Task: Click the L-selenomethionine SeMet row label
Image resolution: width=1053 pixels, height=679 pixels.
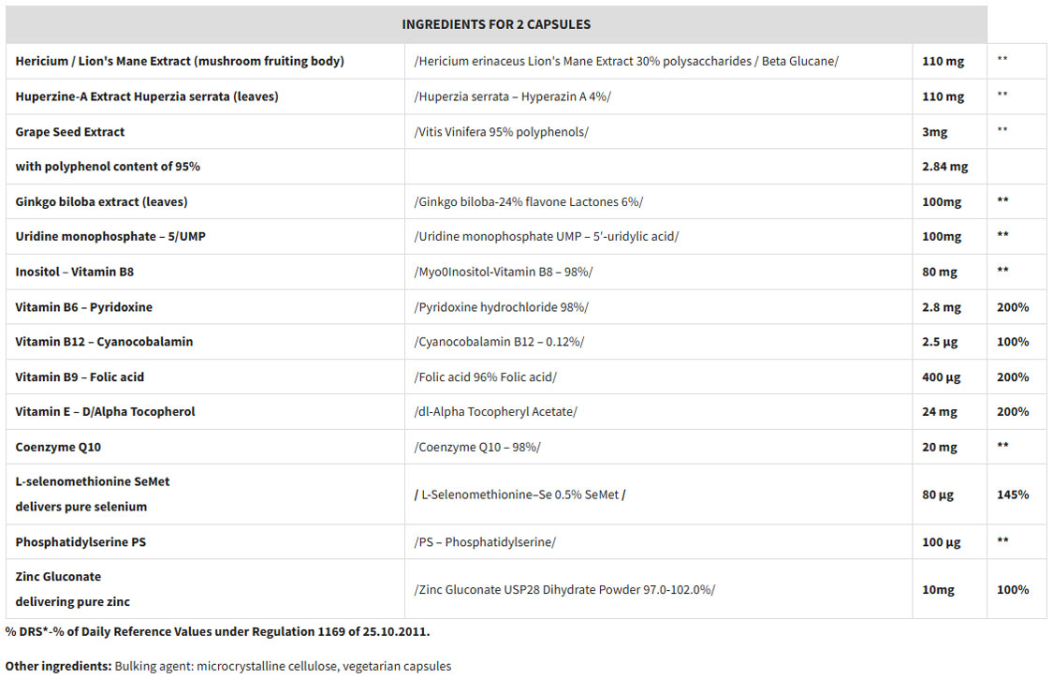Action: (93, 481)
